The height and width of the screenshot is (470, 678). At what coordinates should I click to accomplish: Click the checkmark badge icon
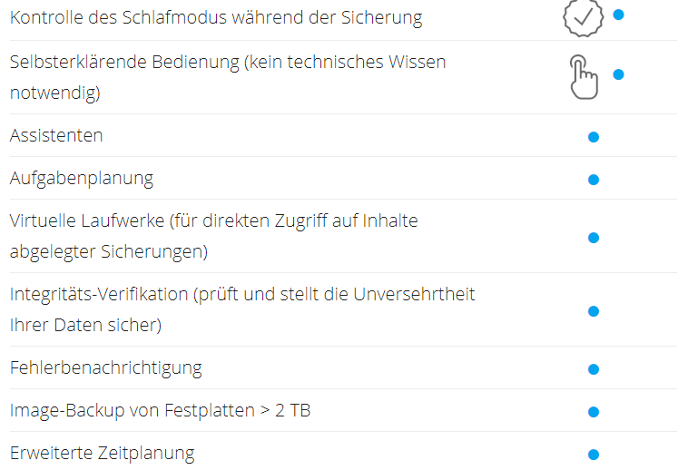(583, 17)
